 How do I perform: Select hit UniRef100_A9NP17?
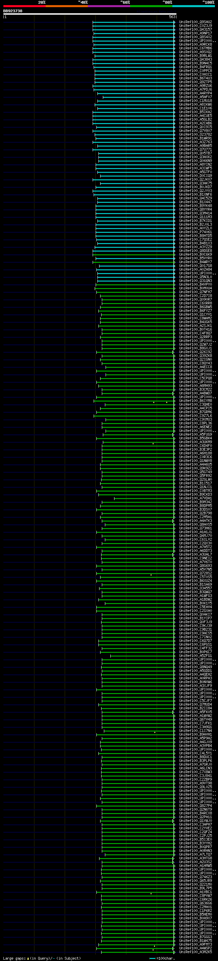[196, 33]
